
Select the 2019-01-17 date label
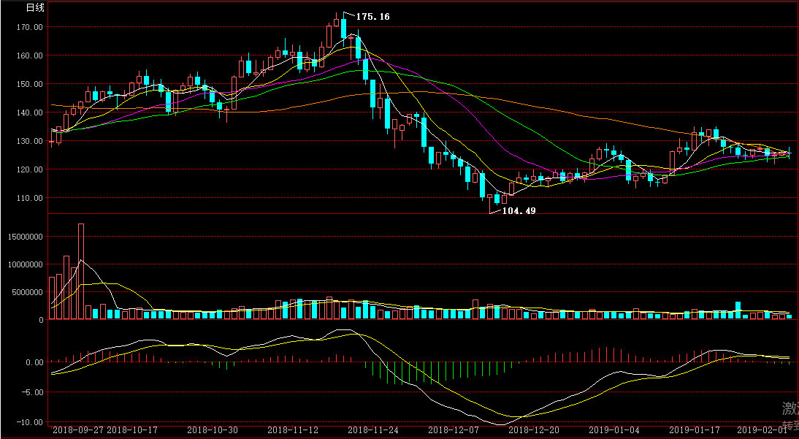click(694, 430)
